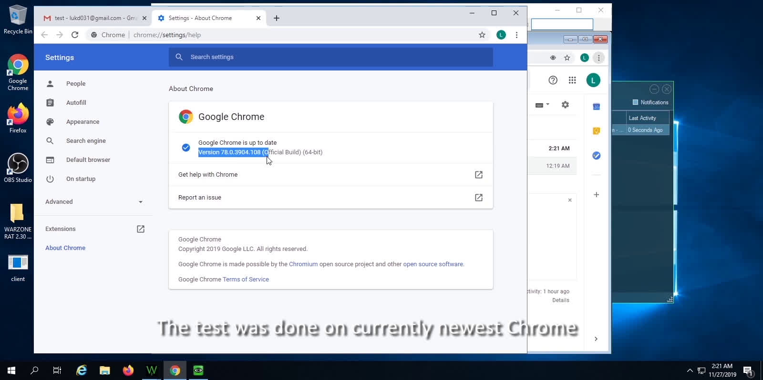The width and height of the screenshot is (763, 380).
Task: Focus the Search settings field
Action: pyautogui.click(x=334, y=57)
